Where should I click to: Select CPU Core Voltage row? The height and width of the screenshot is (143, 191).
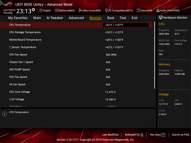tap(76, 92)
